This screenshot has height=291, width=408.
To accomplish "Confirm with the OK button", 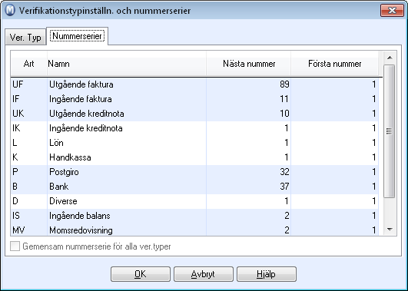I will click(x=141, y=274).
